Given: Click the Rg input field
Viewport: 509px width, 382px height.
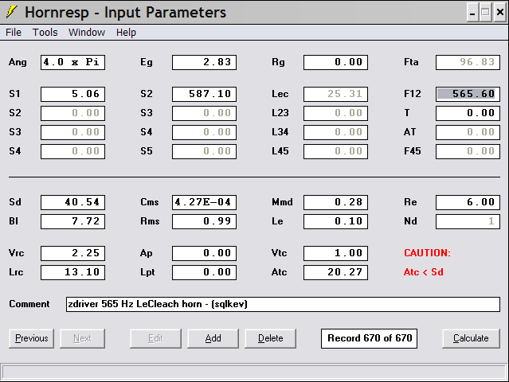Looking at the screenshot, I should point(335,62).
